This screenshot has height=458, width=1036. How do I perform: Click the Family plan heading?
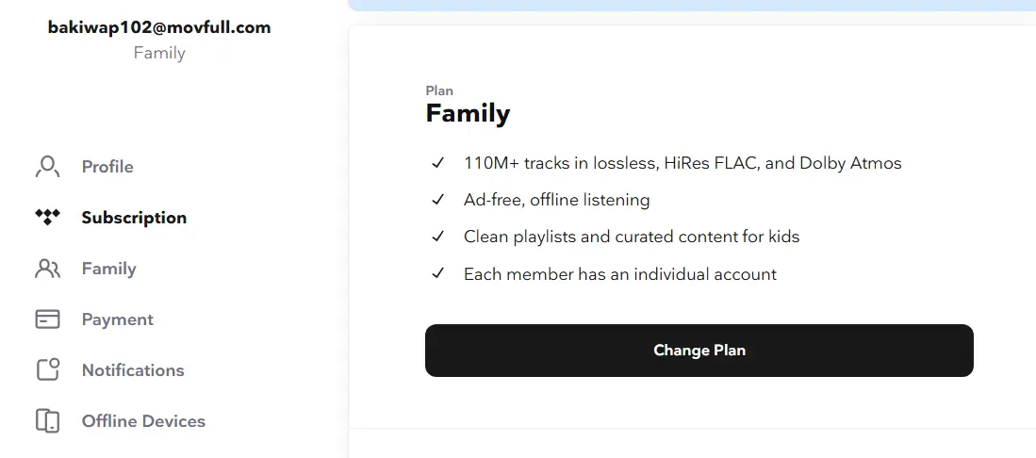[x=468, y=113]
